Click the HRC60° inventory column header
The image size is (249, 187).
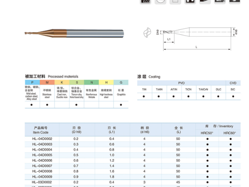click(x=230, y=133)
